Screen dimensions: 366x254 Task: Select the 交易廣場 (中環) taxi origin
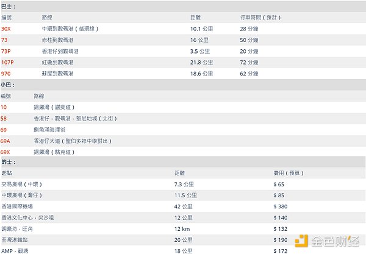[22, 185]
